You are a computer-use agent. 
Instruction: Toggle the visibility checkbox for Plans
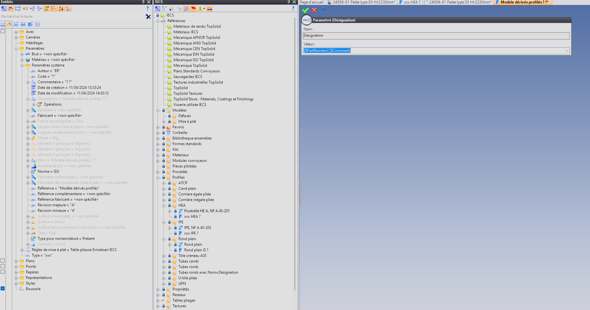coord(2,261)
